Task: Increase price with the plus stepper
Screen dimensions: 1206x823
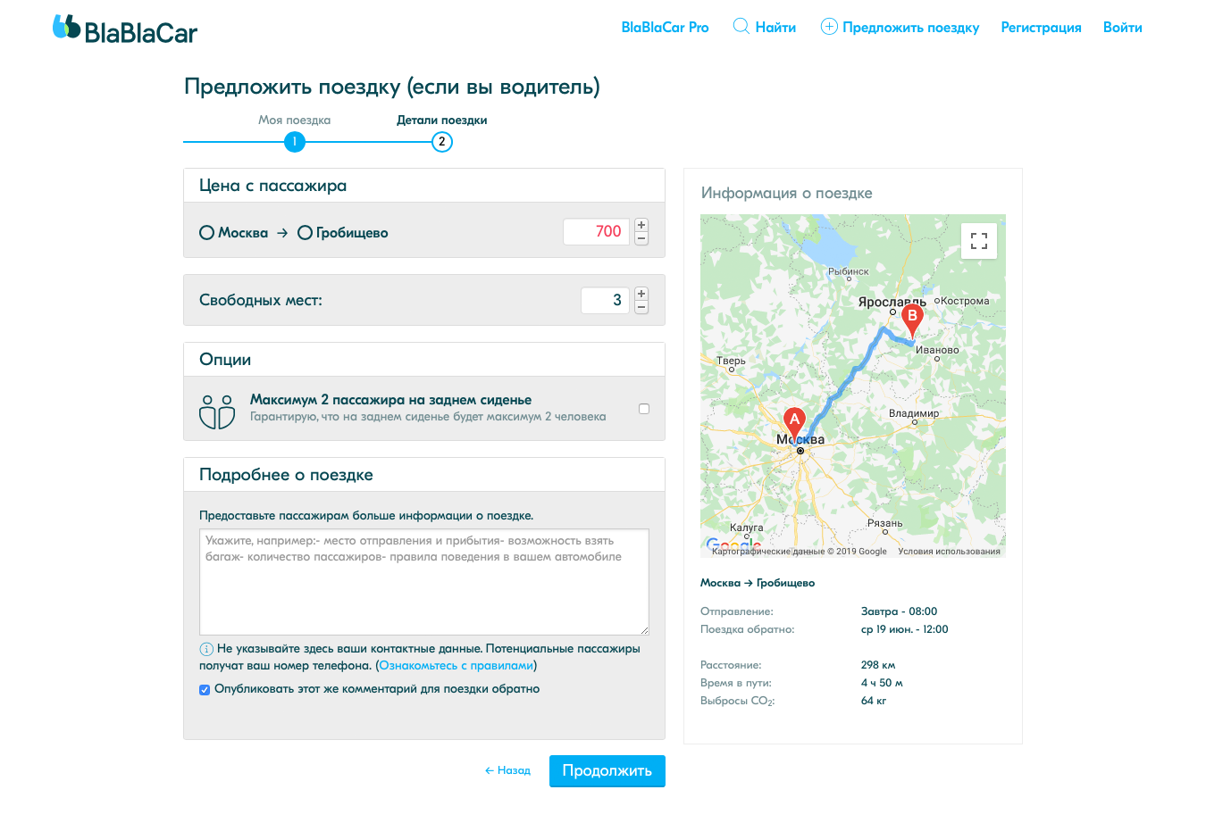Action: (x=641, y=225)
